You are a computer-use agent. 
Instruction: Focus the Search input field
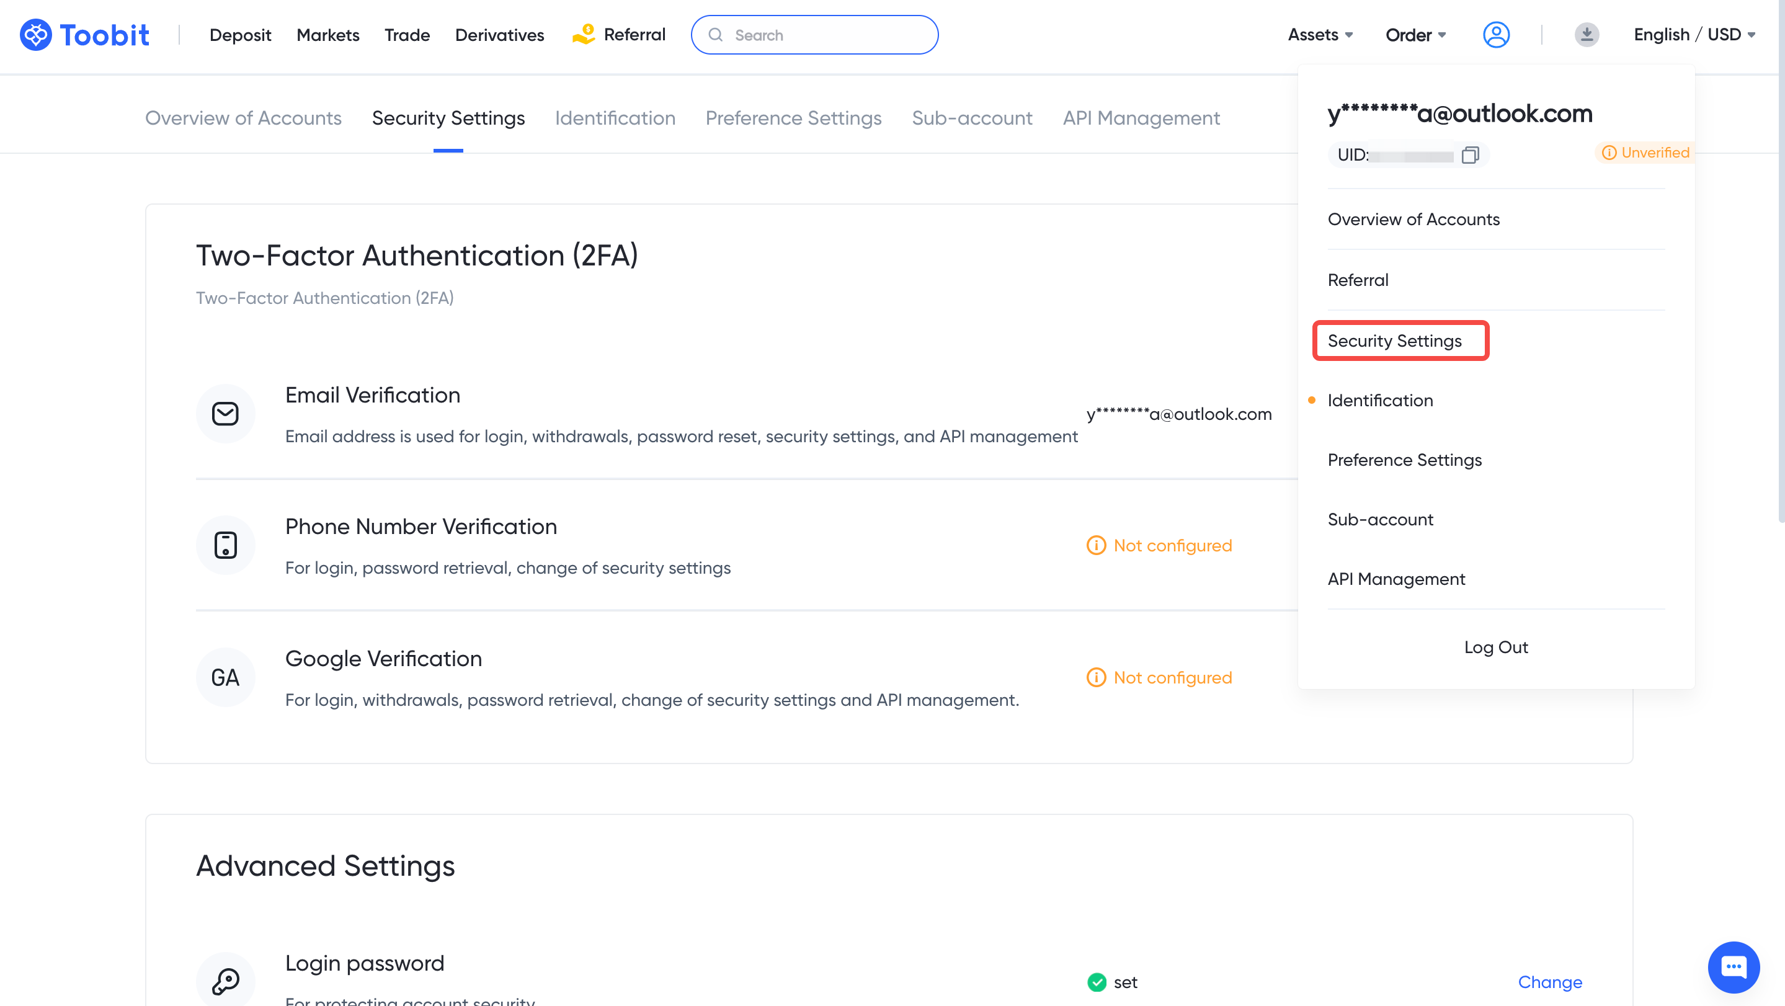825,35
